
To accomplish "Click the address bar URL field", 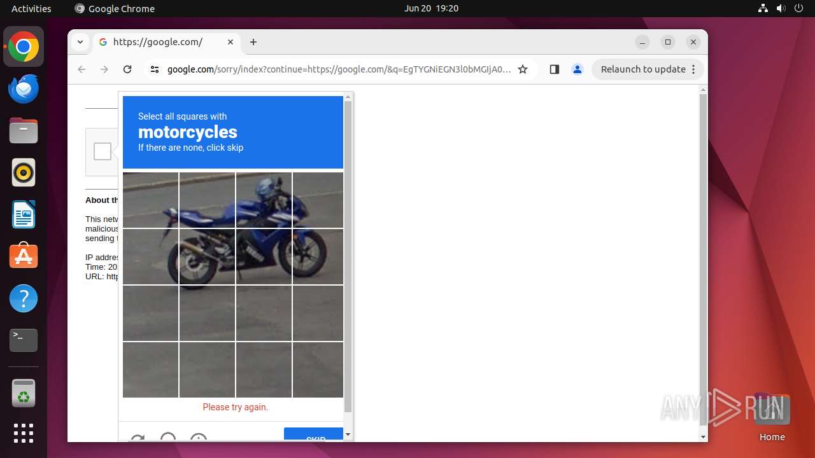I will pos(339,69).
